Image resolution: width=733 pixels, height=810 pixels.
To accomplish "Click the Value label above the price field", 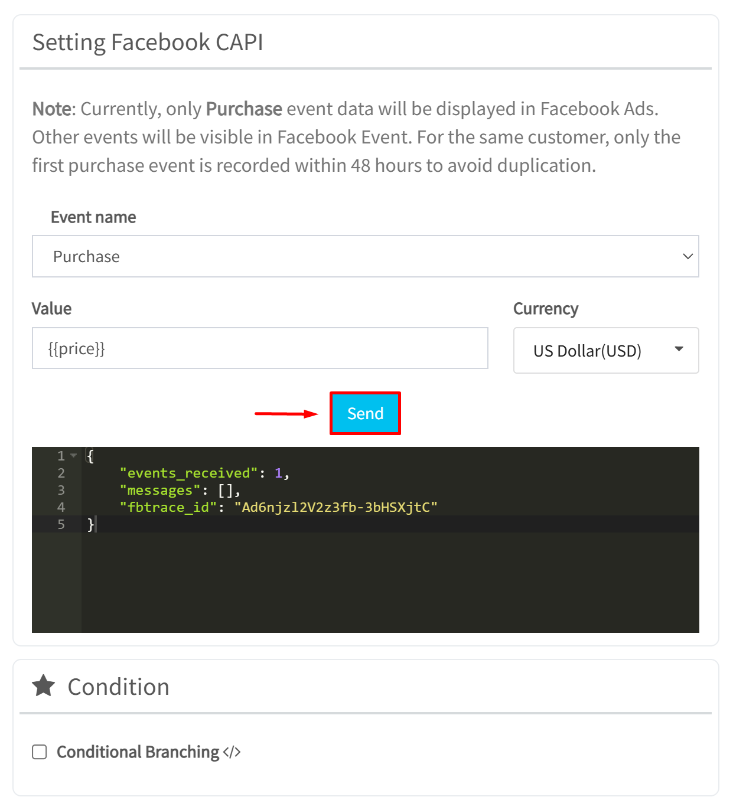I will pyautogui.click(x=52, y=309).
